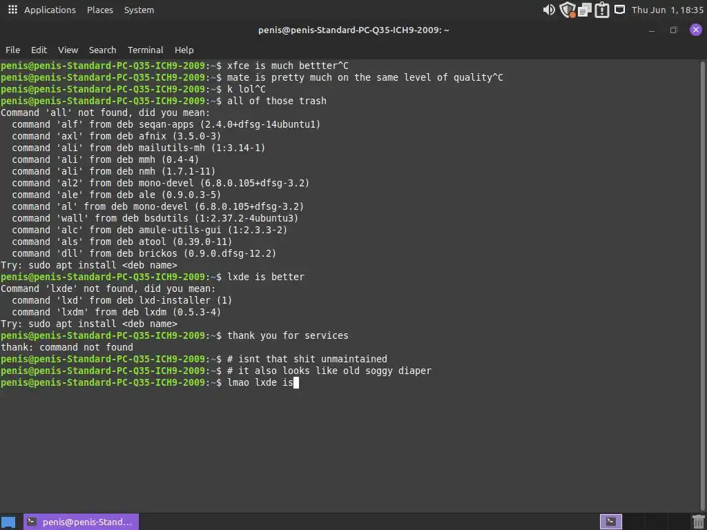Screen dimensions: 707x530
Task: Click the 'alc' from deb amule-utils-gui line
Action: (x=150, y=230)
